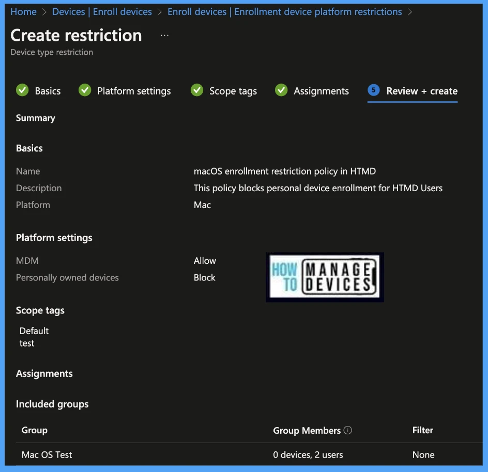The height and width of the screenshot is (472, 488).
Task: Go to the Home breadcrumb
Action: 23,12
